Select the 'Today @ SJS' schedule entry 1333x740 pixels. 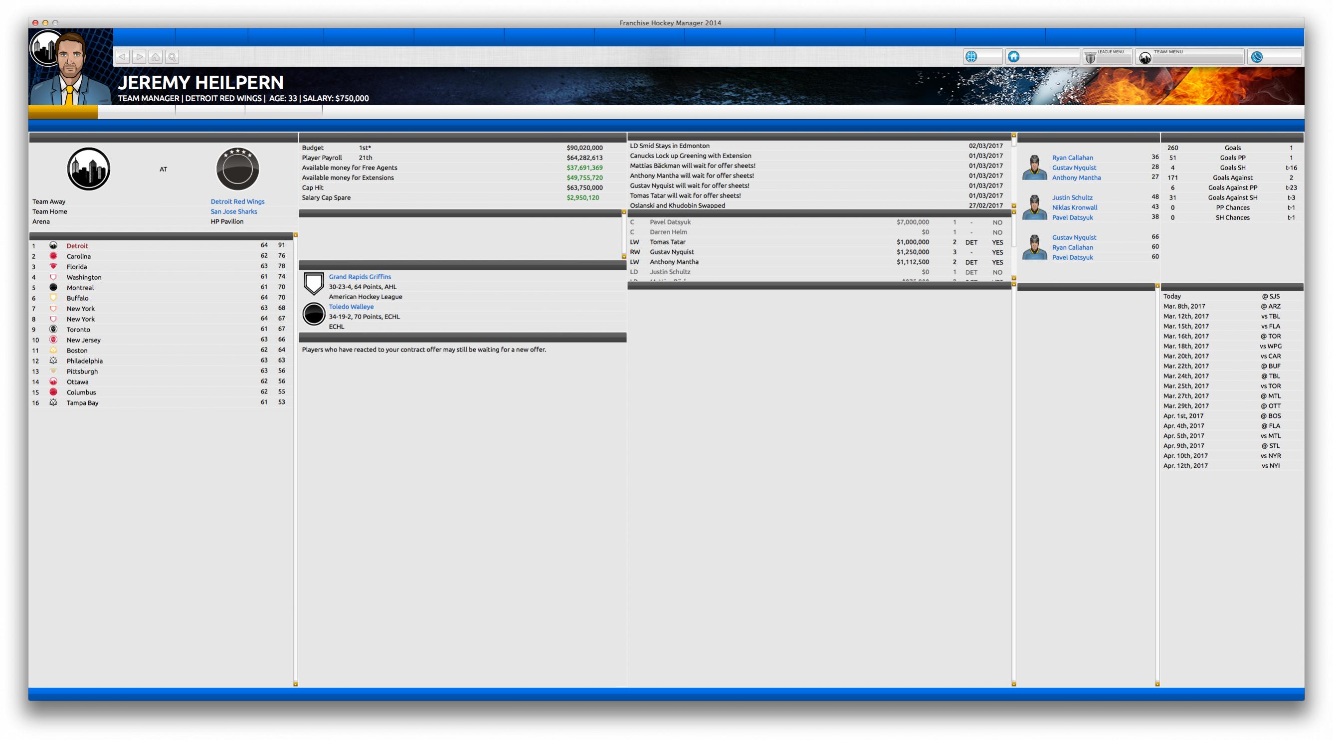(x=1232, y=297)
